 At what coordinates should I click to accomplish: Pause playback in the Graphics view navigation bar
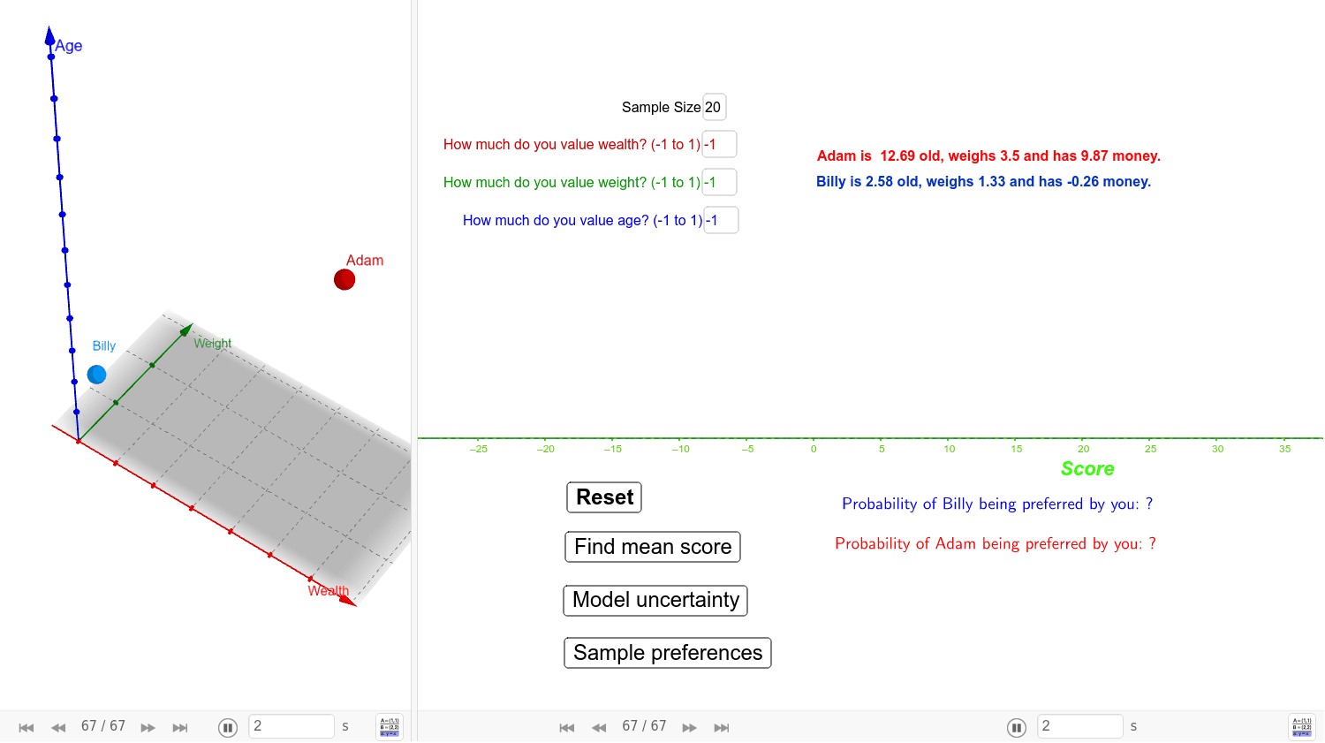pyautogui.click(x=1017, y=727)
